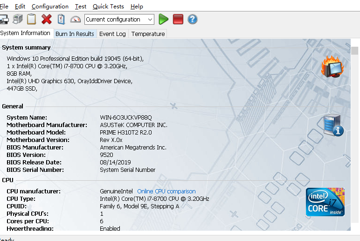Click the General section heading

pos(13,106)
